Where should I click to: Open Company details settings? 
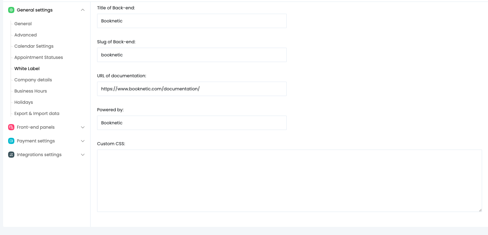coord(33,80)
